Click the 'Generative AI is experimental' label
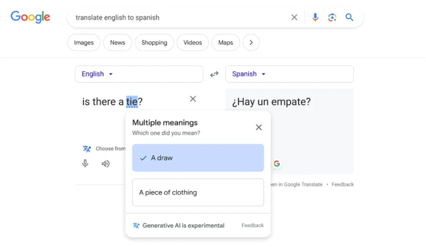The height and width of the screenshot is (247, 426). 183,225
